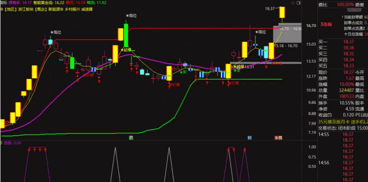Image resolution: width=368 pixels, height=182 pixels.
Task: Click the 封单占成交 row
Action: click(355, 23)
